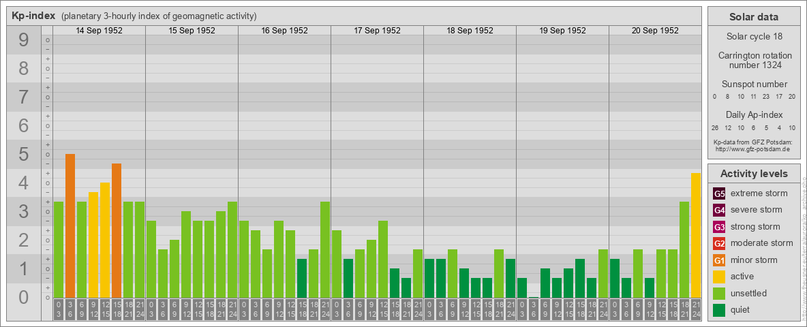Select the yellow 'active' legend swatch

[719, 277]
